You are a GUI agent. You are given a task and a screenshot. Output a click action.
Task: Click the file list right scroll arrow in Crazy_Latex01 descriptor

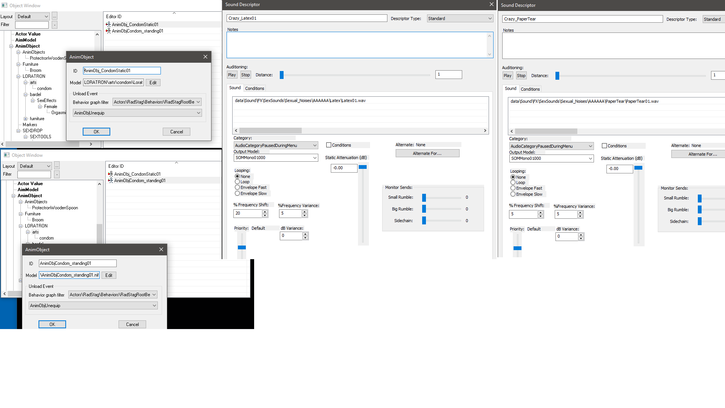click(485, 130)
